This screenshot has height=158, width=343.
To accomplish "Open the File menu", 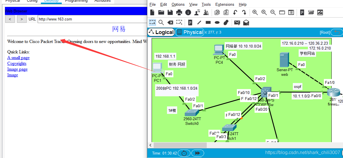I will [153, 4].
